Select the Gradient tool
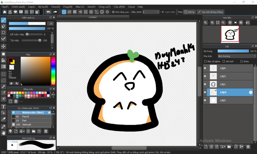The width and height of the screenshot is (257, 154). point(4,67)
